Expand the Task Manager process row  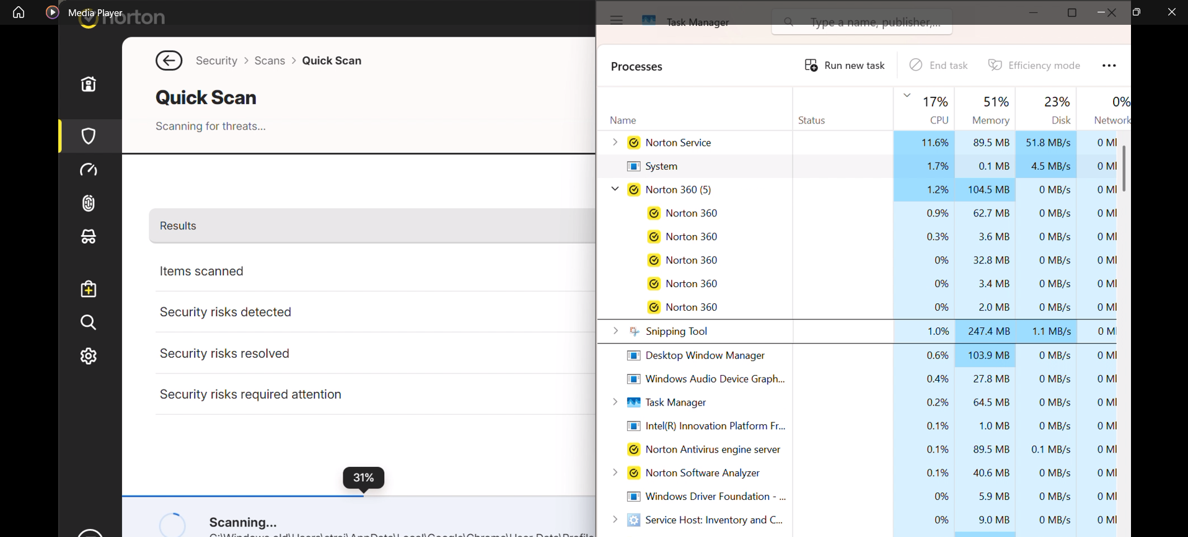(x=615, y=402)
